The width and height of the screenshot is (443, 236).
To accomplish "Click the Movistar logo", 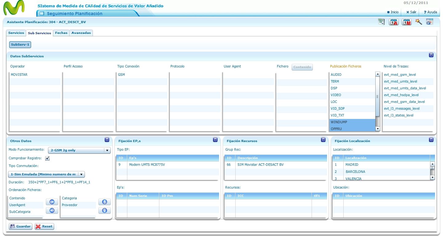I will [x=14, y=8].
